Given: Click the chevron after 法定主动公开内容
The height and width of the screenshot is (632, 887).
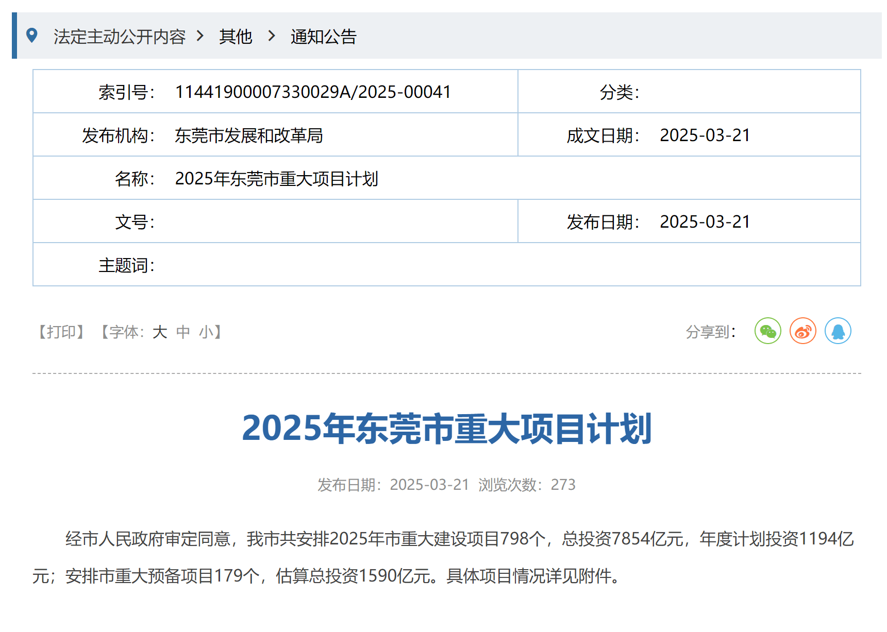Looking at the screenshot, I should tap(200, 36).
